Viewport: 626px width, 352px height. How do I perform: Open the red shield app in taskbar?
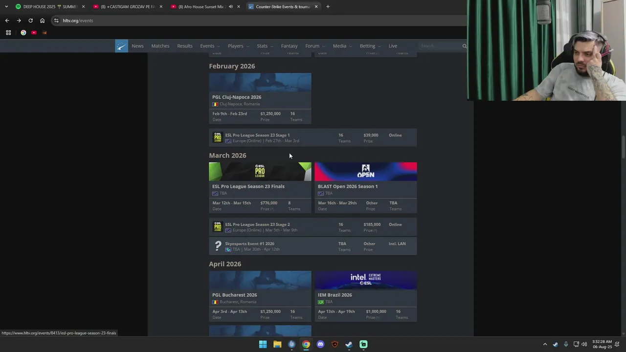335,344
